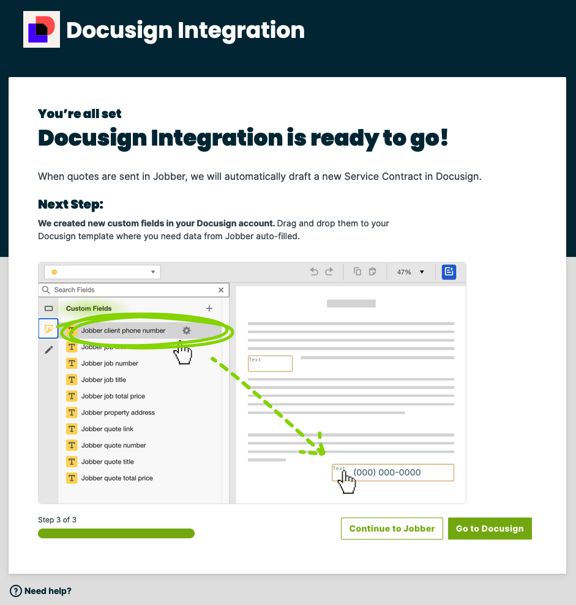The height and width of the screenshot is (605, 576).
Task: Click the Continue to Jobber button
Action: (392, 529)
